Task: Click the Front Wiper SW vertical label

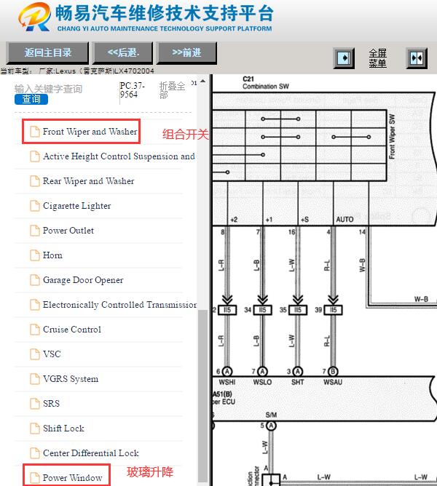Action: pyautogui.click(x=392, y=137)
